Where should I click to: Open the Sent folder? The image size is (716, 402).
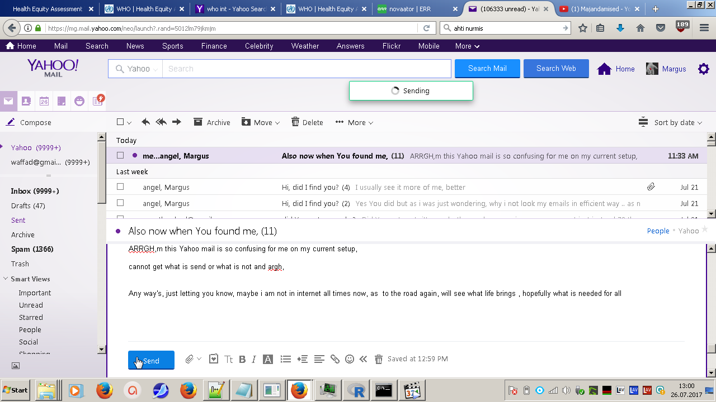click(x=18, y=220)
